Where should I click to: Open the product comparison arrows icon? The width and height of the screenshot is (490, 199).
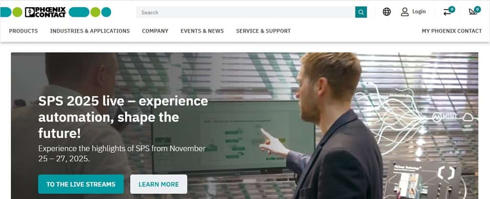(447, 12)
